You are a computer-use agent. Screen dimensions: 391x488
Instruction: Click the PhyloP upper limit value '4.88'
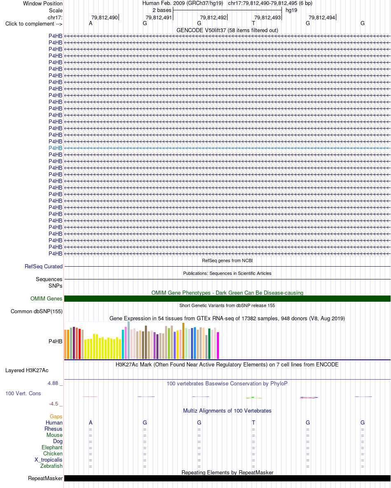(53, 383)
